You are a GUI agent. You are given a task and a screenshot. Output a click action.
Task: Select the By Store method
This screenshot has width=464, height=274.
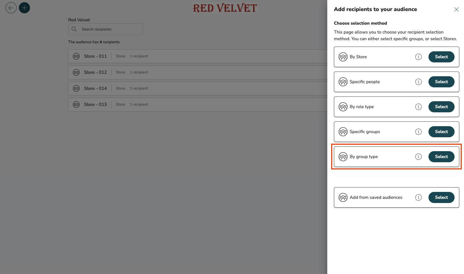tap(441, 57)
